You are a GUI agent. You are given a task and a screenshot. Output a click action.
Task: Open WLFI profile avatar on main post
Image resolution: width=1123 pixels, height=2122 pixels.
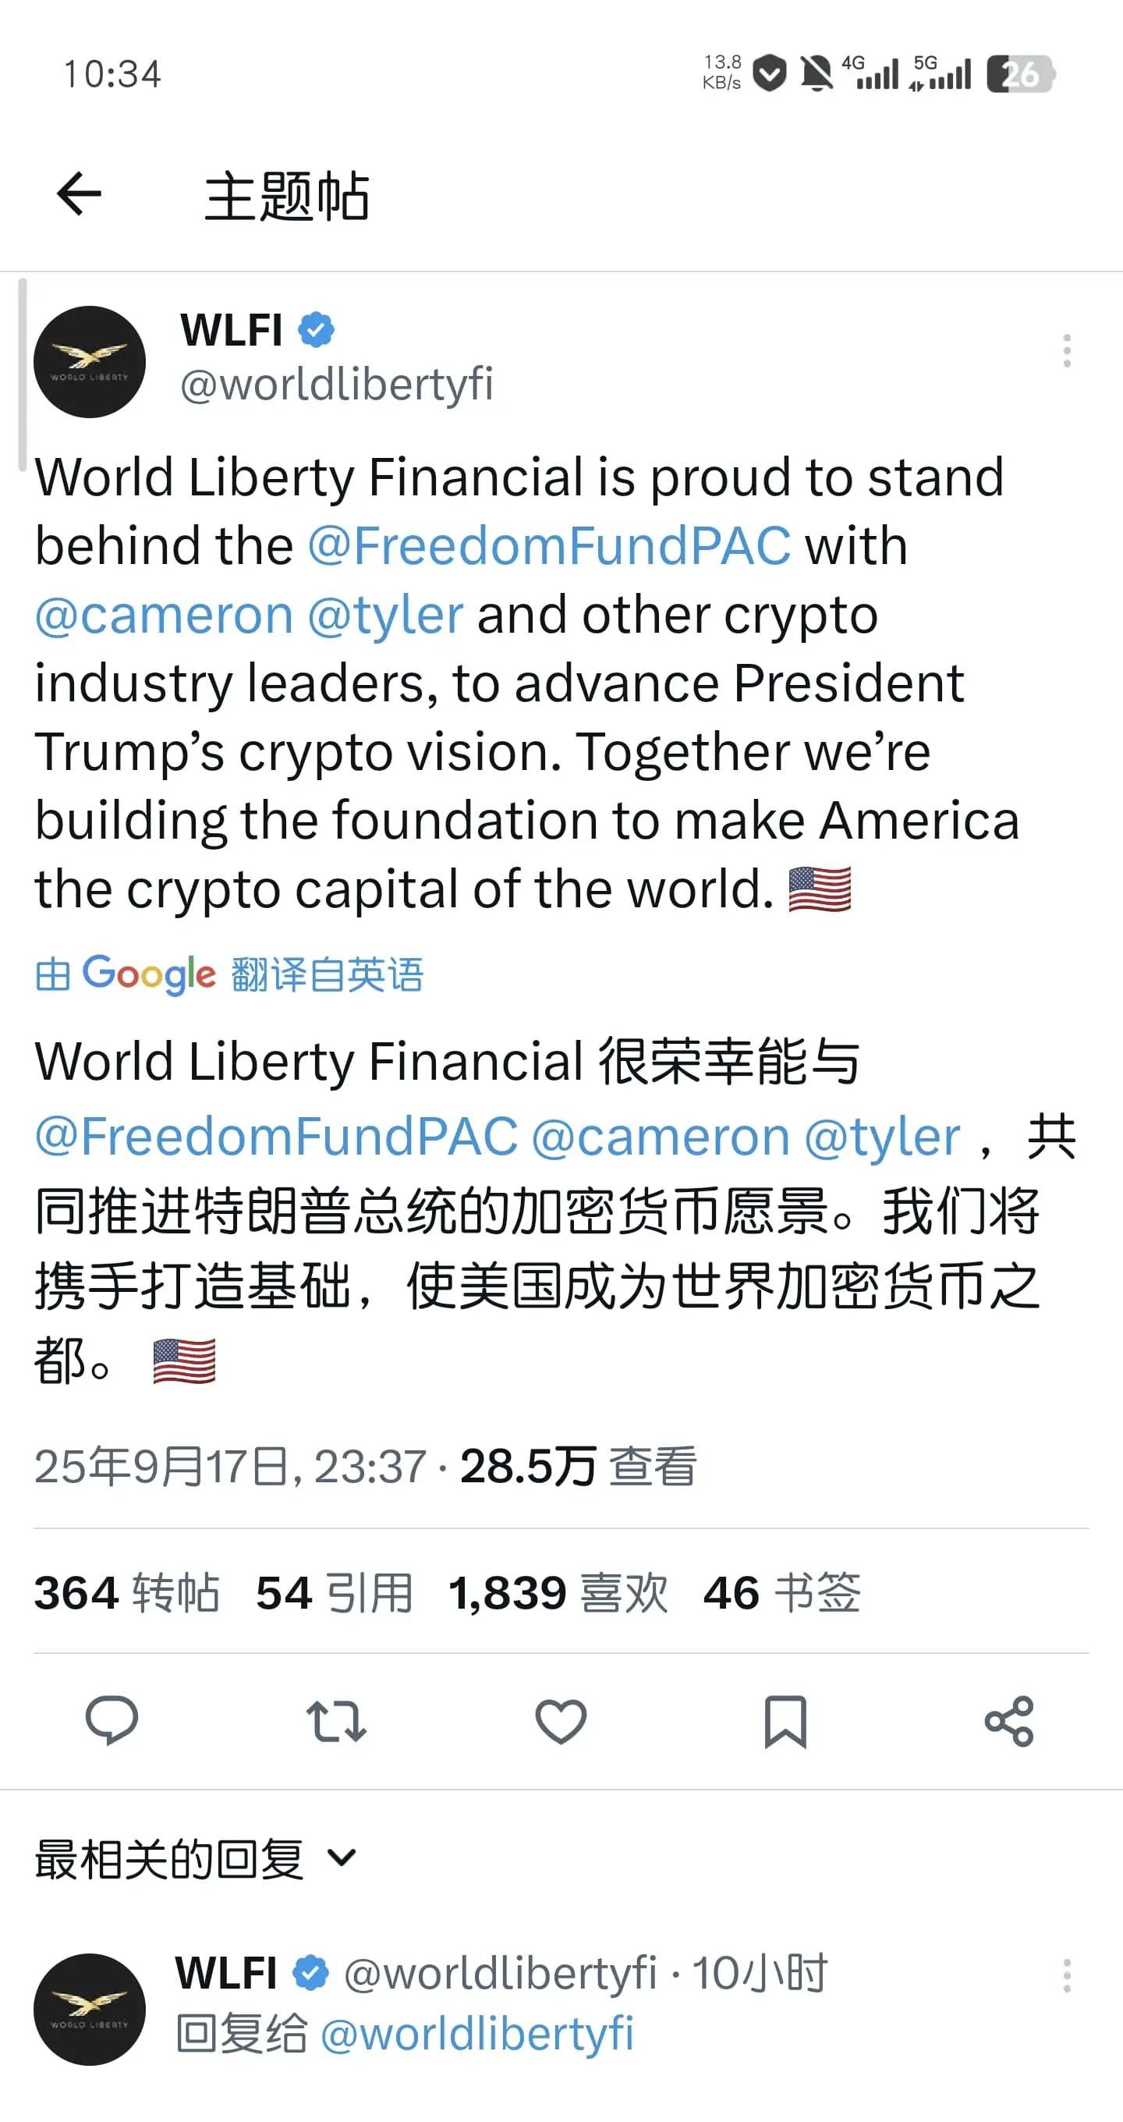(x=90, y=362)
